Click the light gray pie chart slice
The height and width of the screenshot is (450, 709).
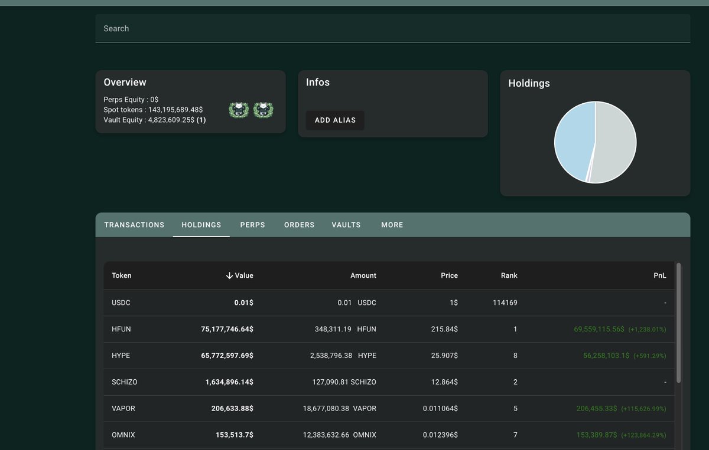[616, 142]
